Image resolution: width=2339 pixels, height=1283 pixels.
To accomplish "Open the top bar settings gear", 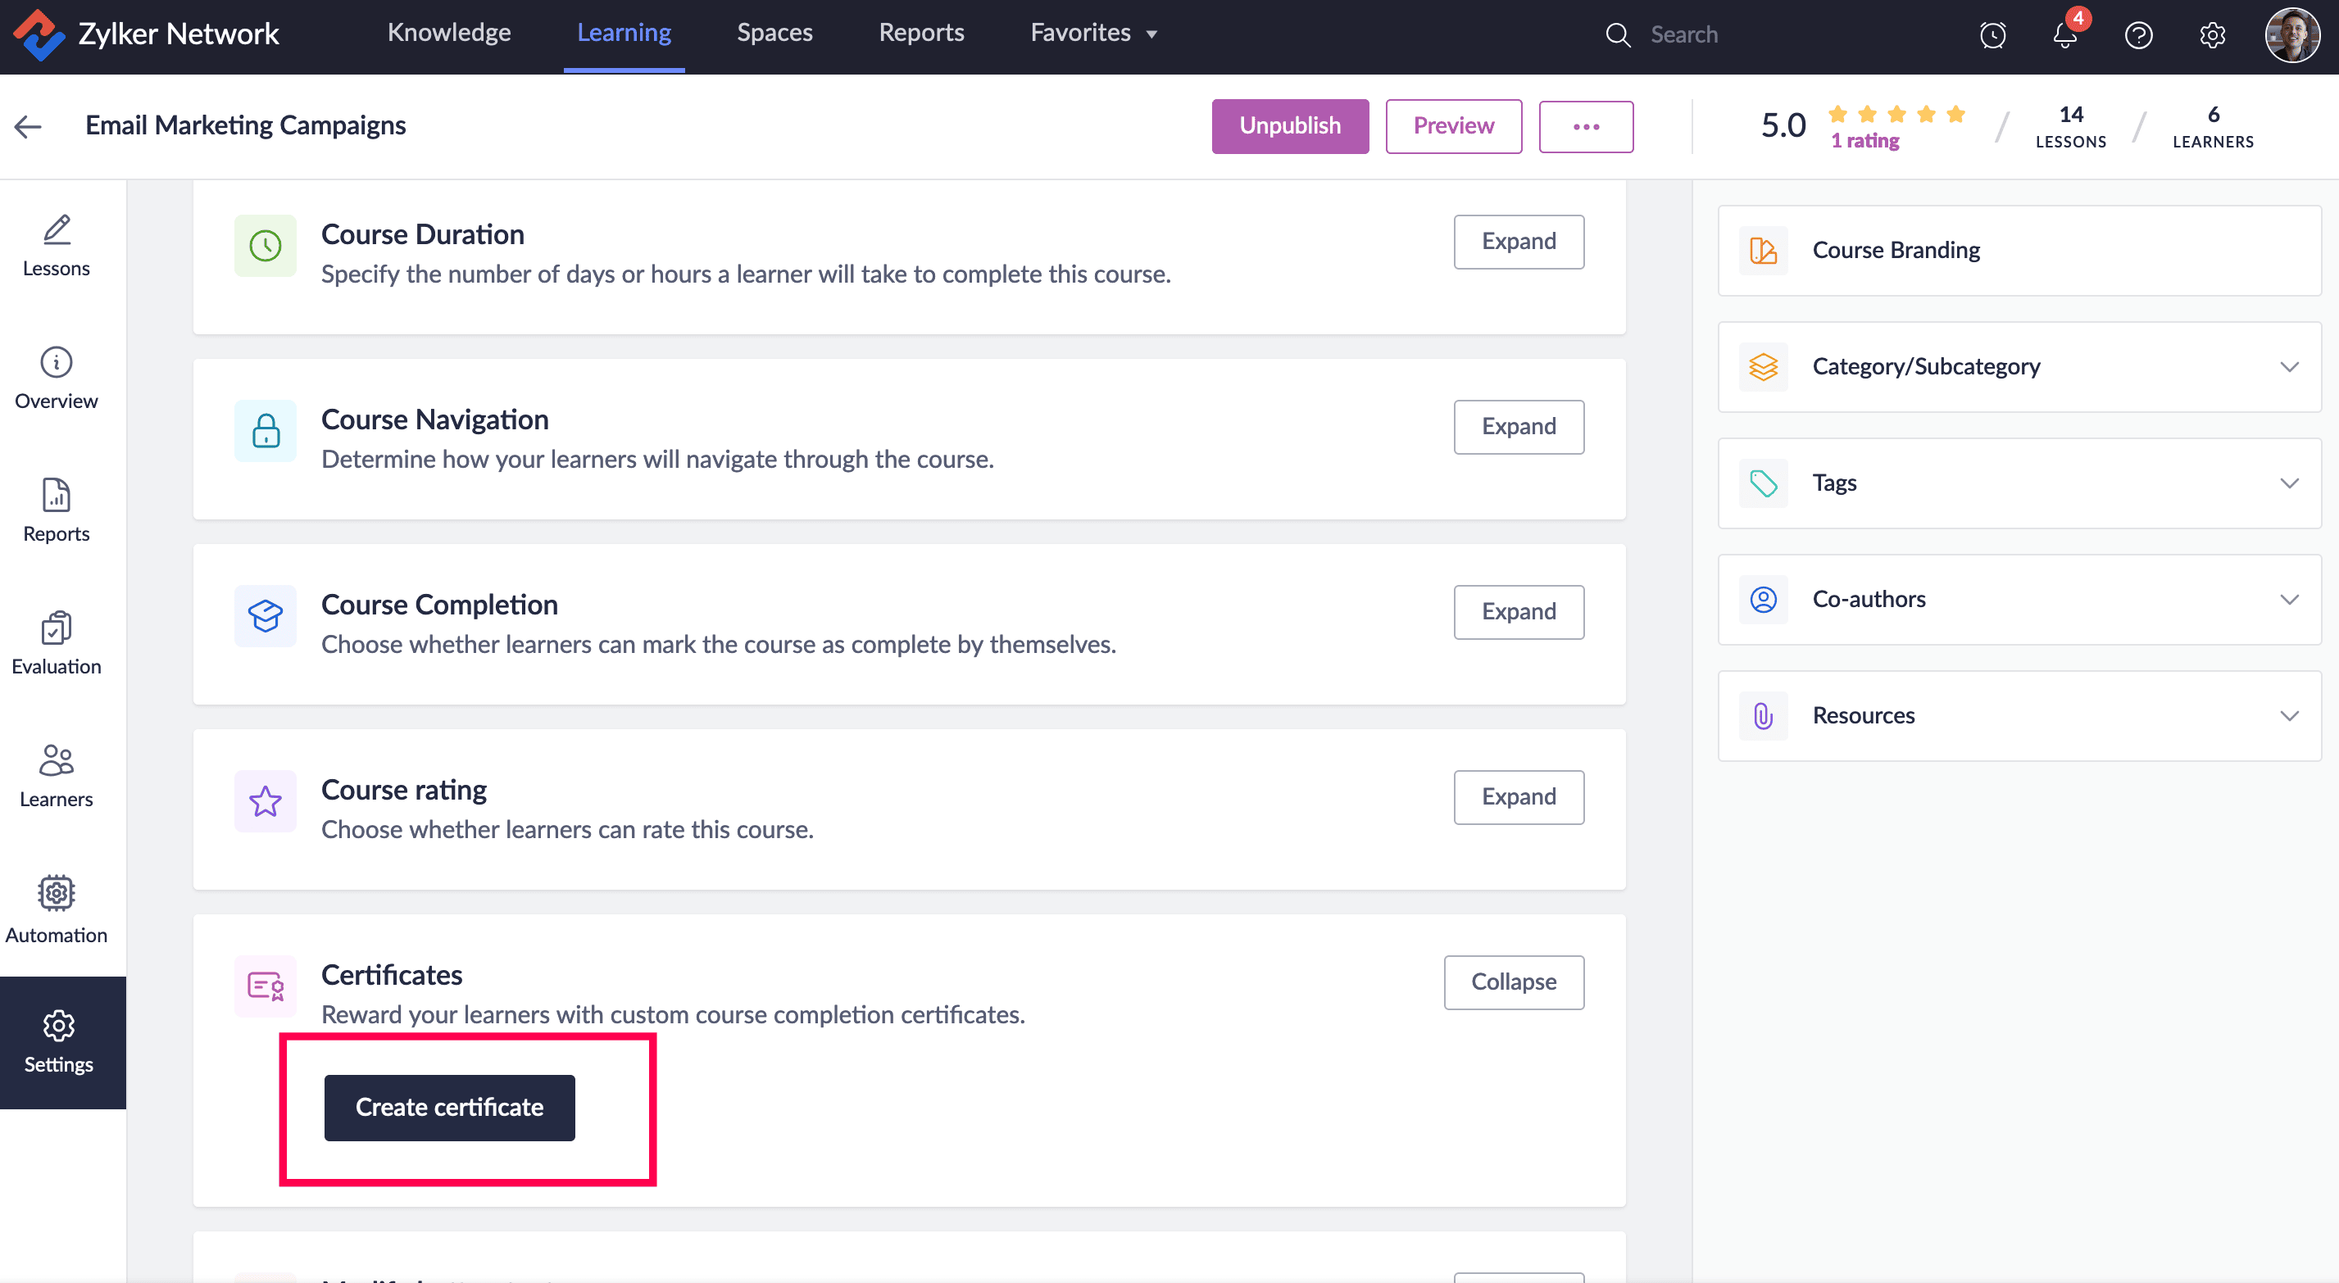I will click(x=2212, y=35).
